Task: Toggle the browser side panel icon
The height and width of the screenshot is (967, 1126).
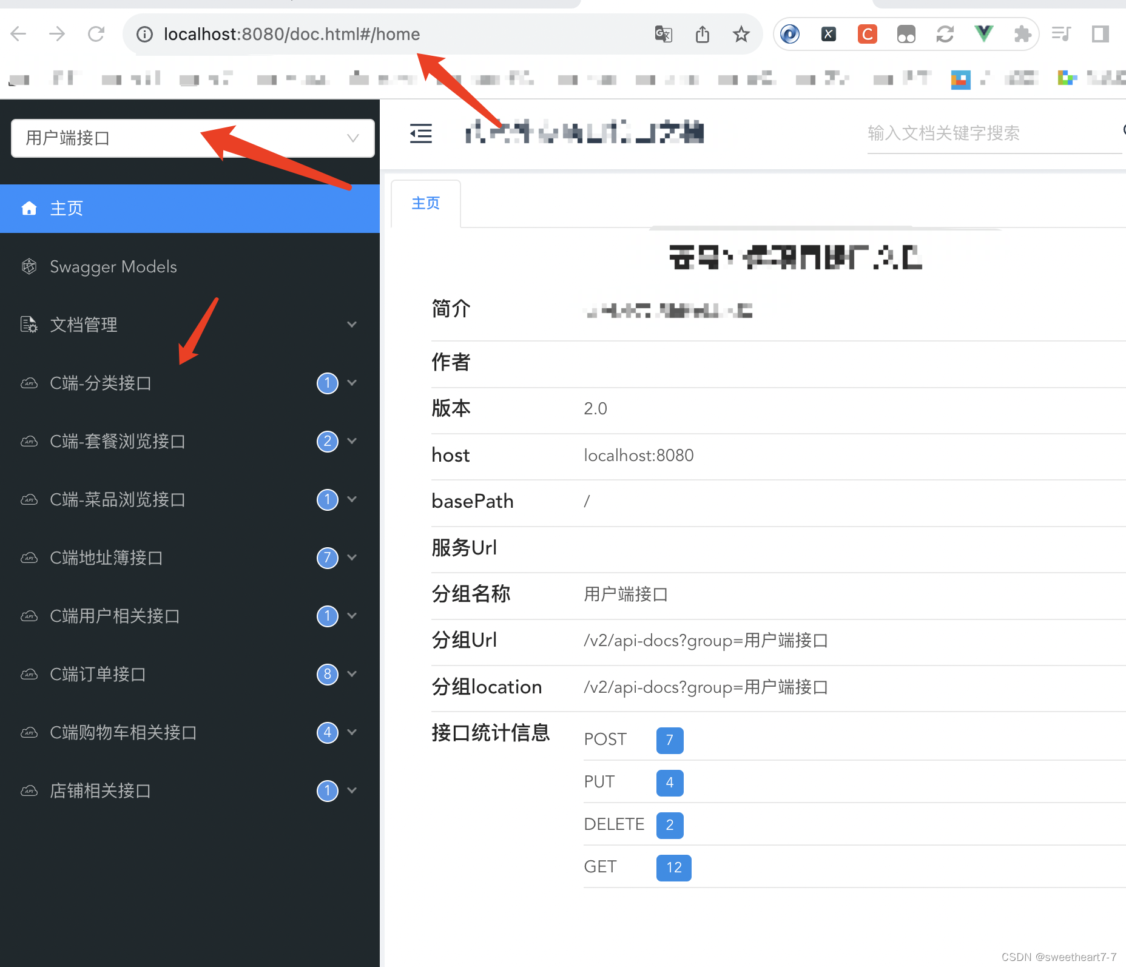Action: 1101,34
